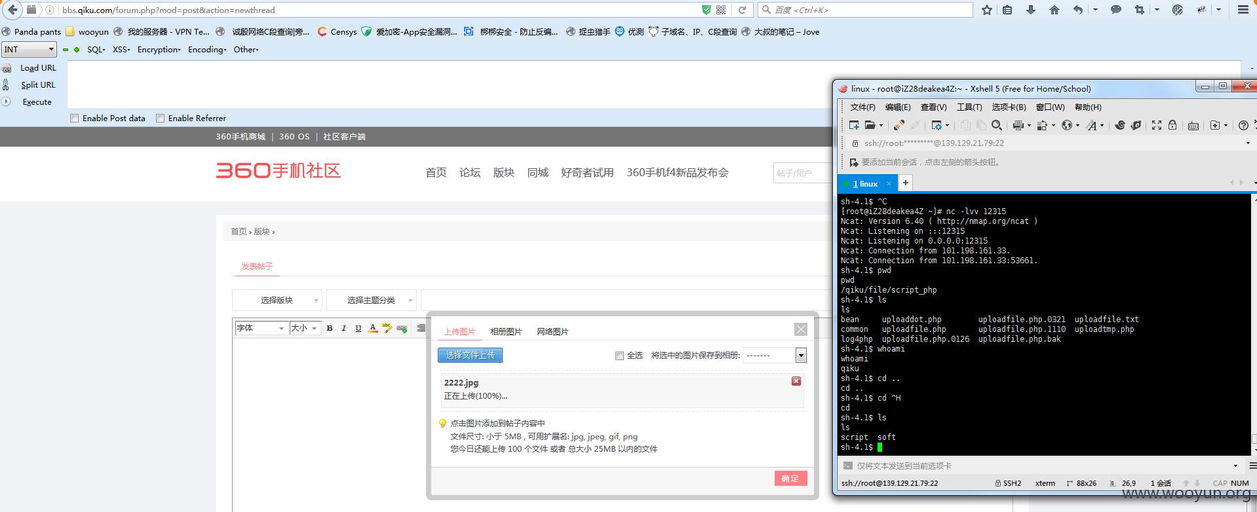
Task: Open the 选择主题分类 topic dropdown
Action: (x=371, y=300)
